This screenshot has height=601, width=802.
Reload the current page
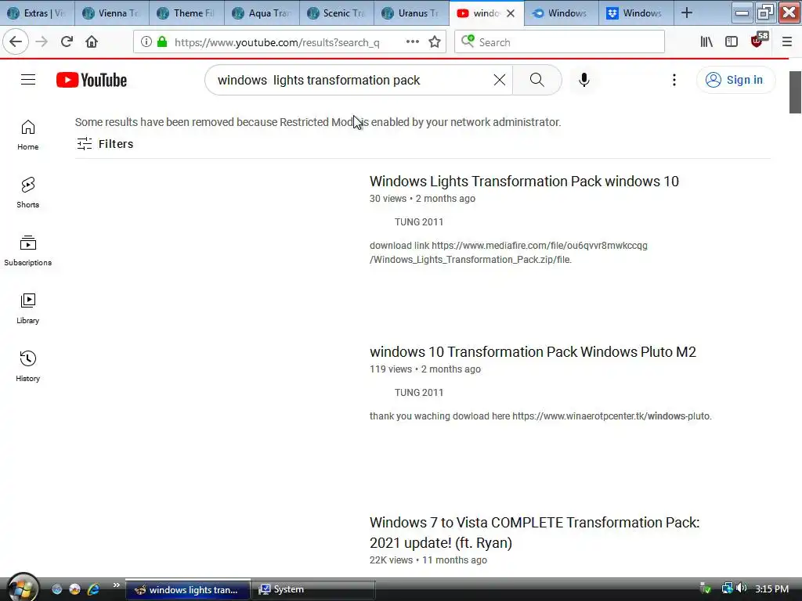(x=67, y=42)
